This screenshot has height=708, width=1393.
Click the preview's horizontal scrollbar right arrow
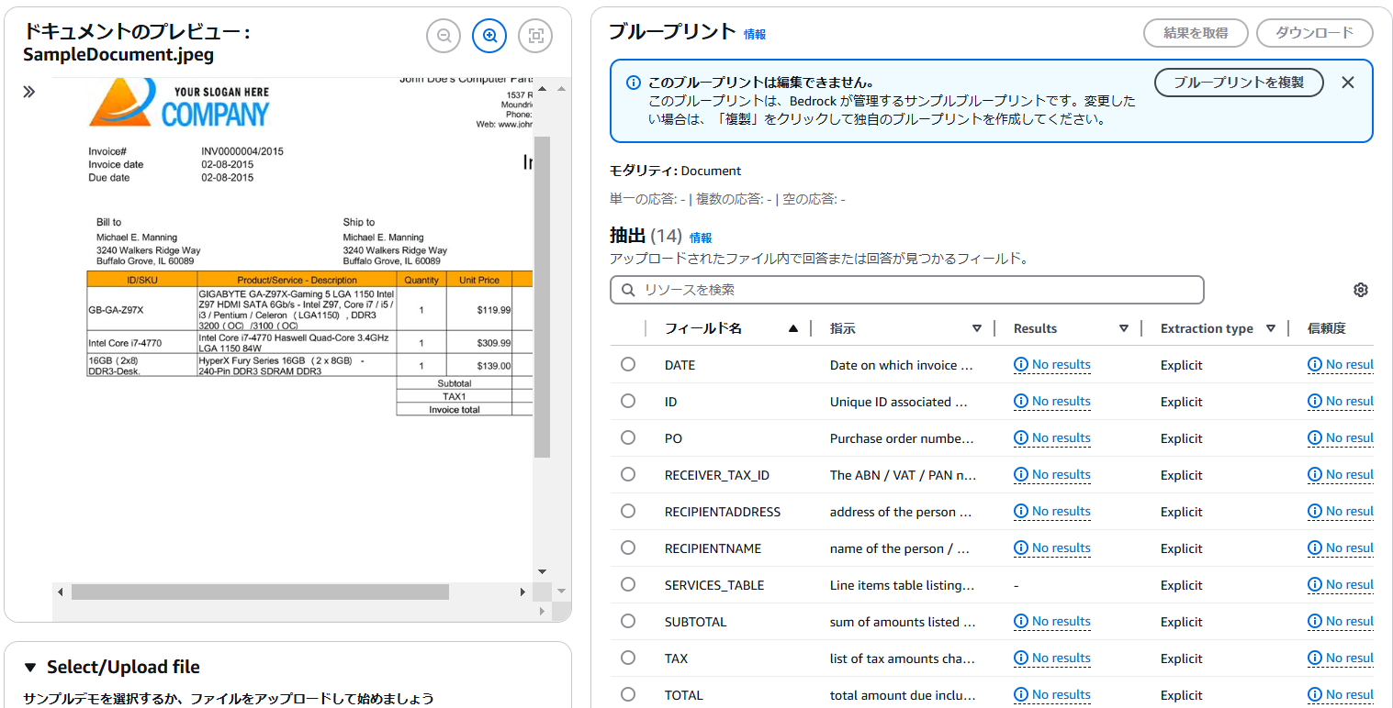click(x=522, y=592)
